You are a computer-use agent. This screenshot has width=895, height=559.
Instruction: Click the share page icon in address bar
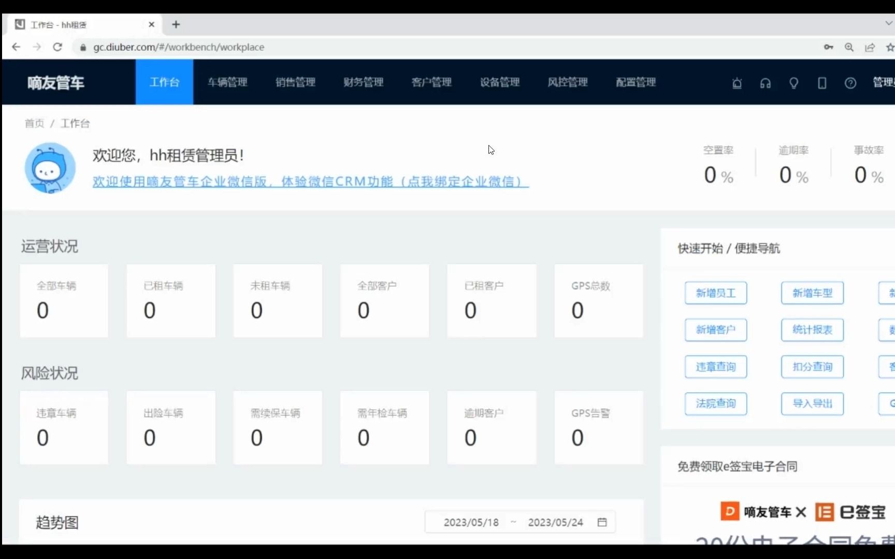point(870,47)
